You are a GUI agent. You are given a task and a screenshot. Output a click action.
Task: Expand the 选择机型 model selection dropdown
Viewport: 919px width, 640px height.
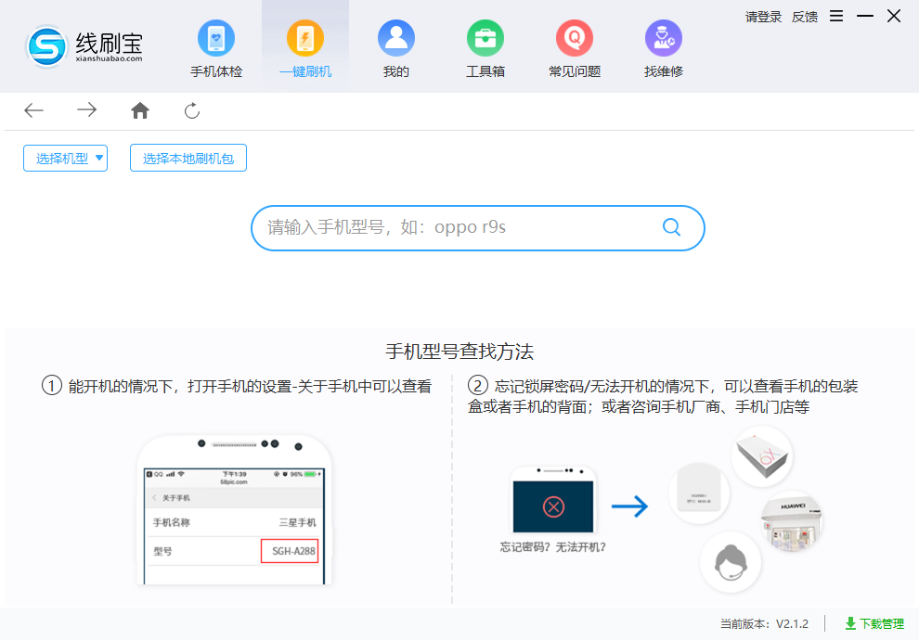point(64,158)
